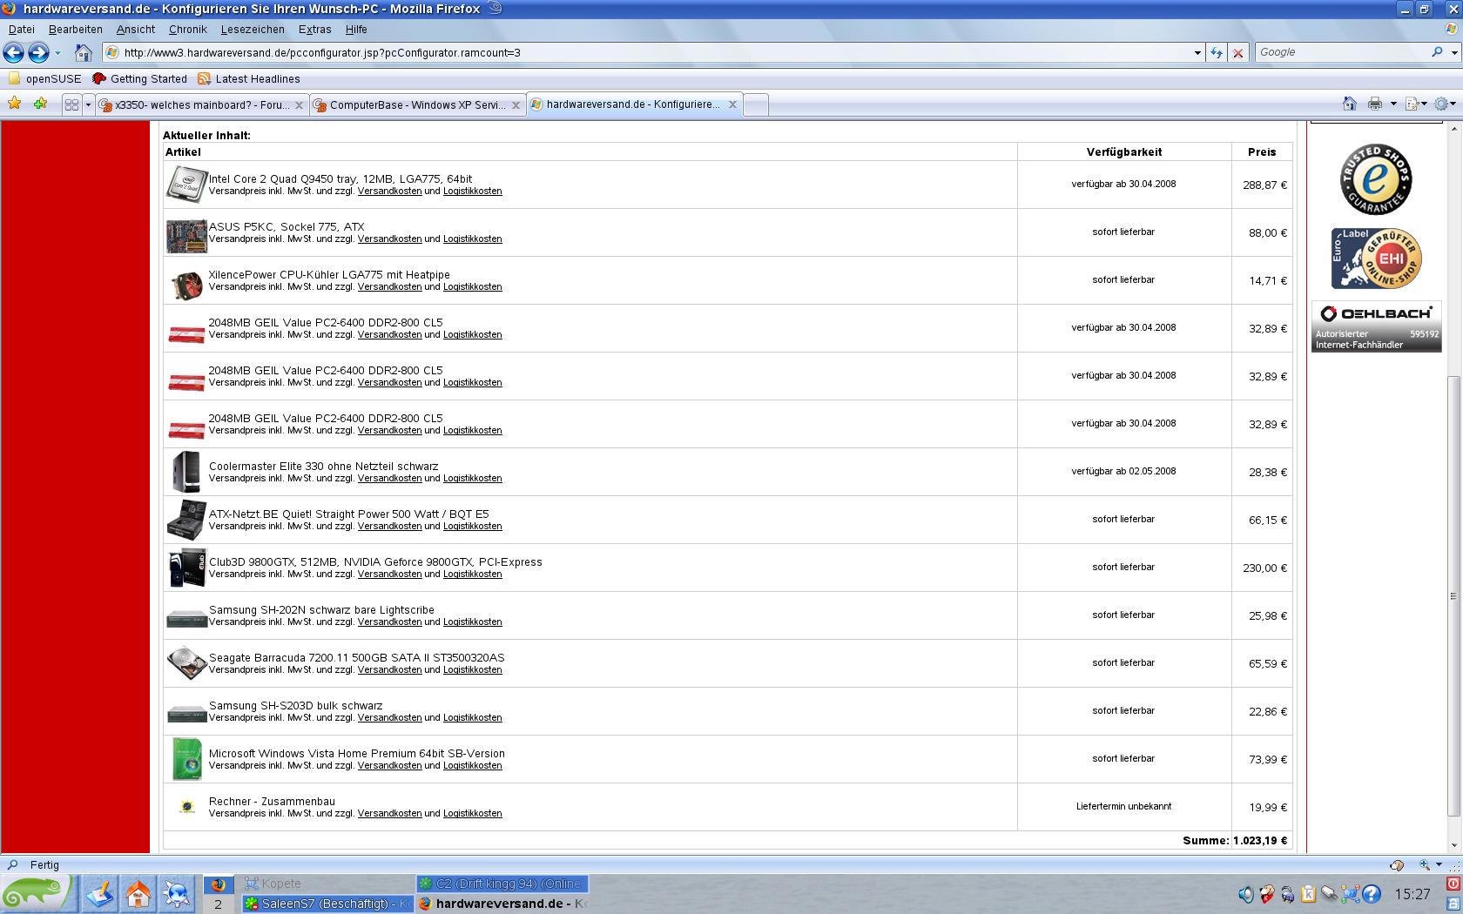Image resolution: width=1463 pixels, height=914 pixels.
Task: Click the page vertical scrollbar thumb
Action: [x=1453, y=595]
